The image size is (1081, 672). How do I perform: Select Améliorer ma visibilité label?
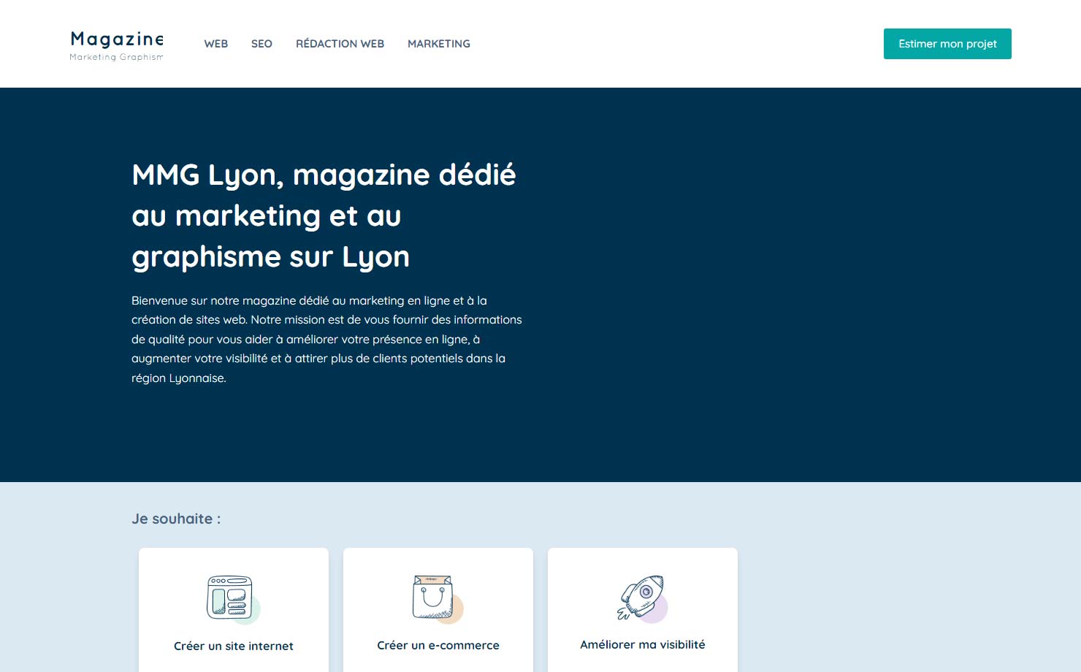coord(643,644)
